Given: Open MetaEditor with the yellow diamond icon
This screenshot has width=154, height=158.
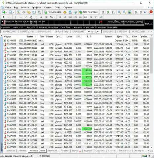Looking at the screenshot, I should (x=65, y=12).
